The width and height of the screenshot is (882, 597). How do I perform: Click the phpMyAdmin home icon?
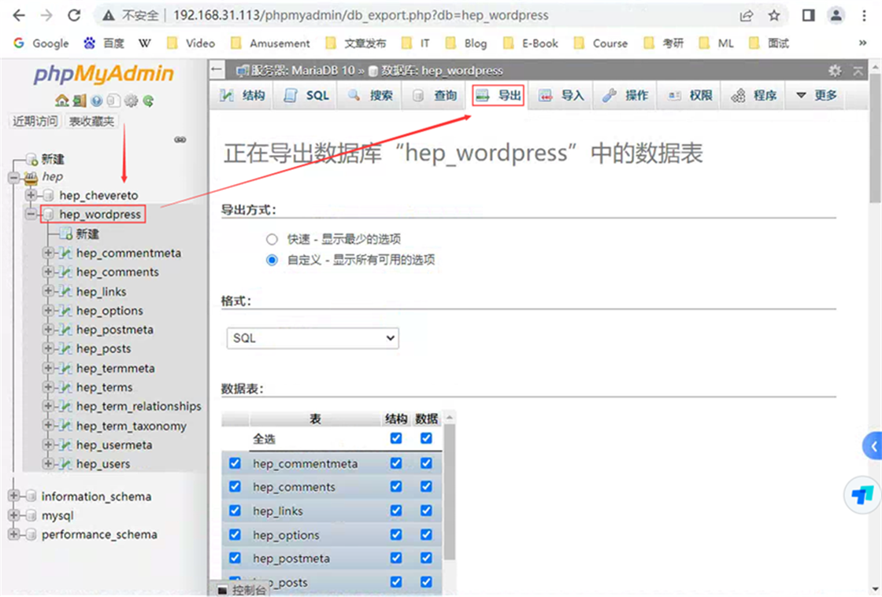tap(61, 101)
